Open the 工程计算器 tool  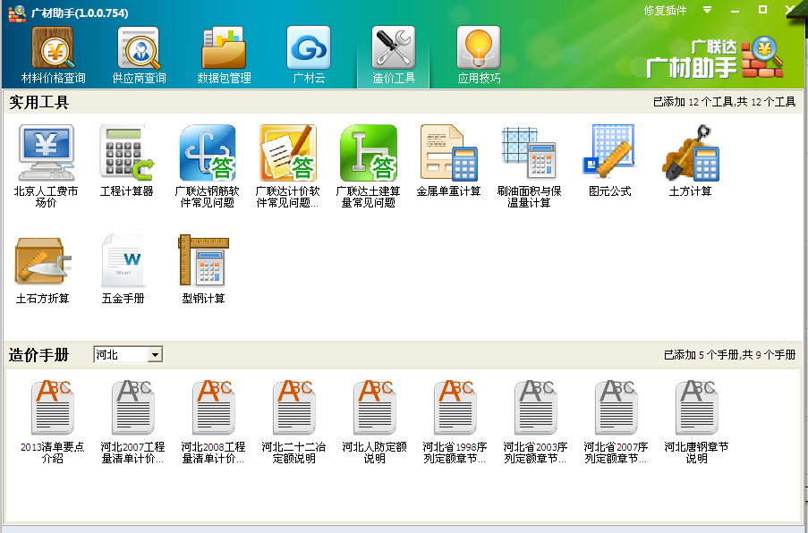pyautogui.click(x=127, y=161)
